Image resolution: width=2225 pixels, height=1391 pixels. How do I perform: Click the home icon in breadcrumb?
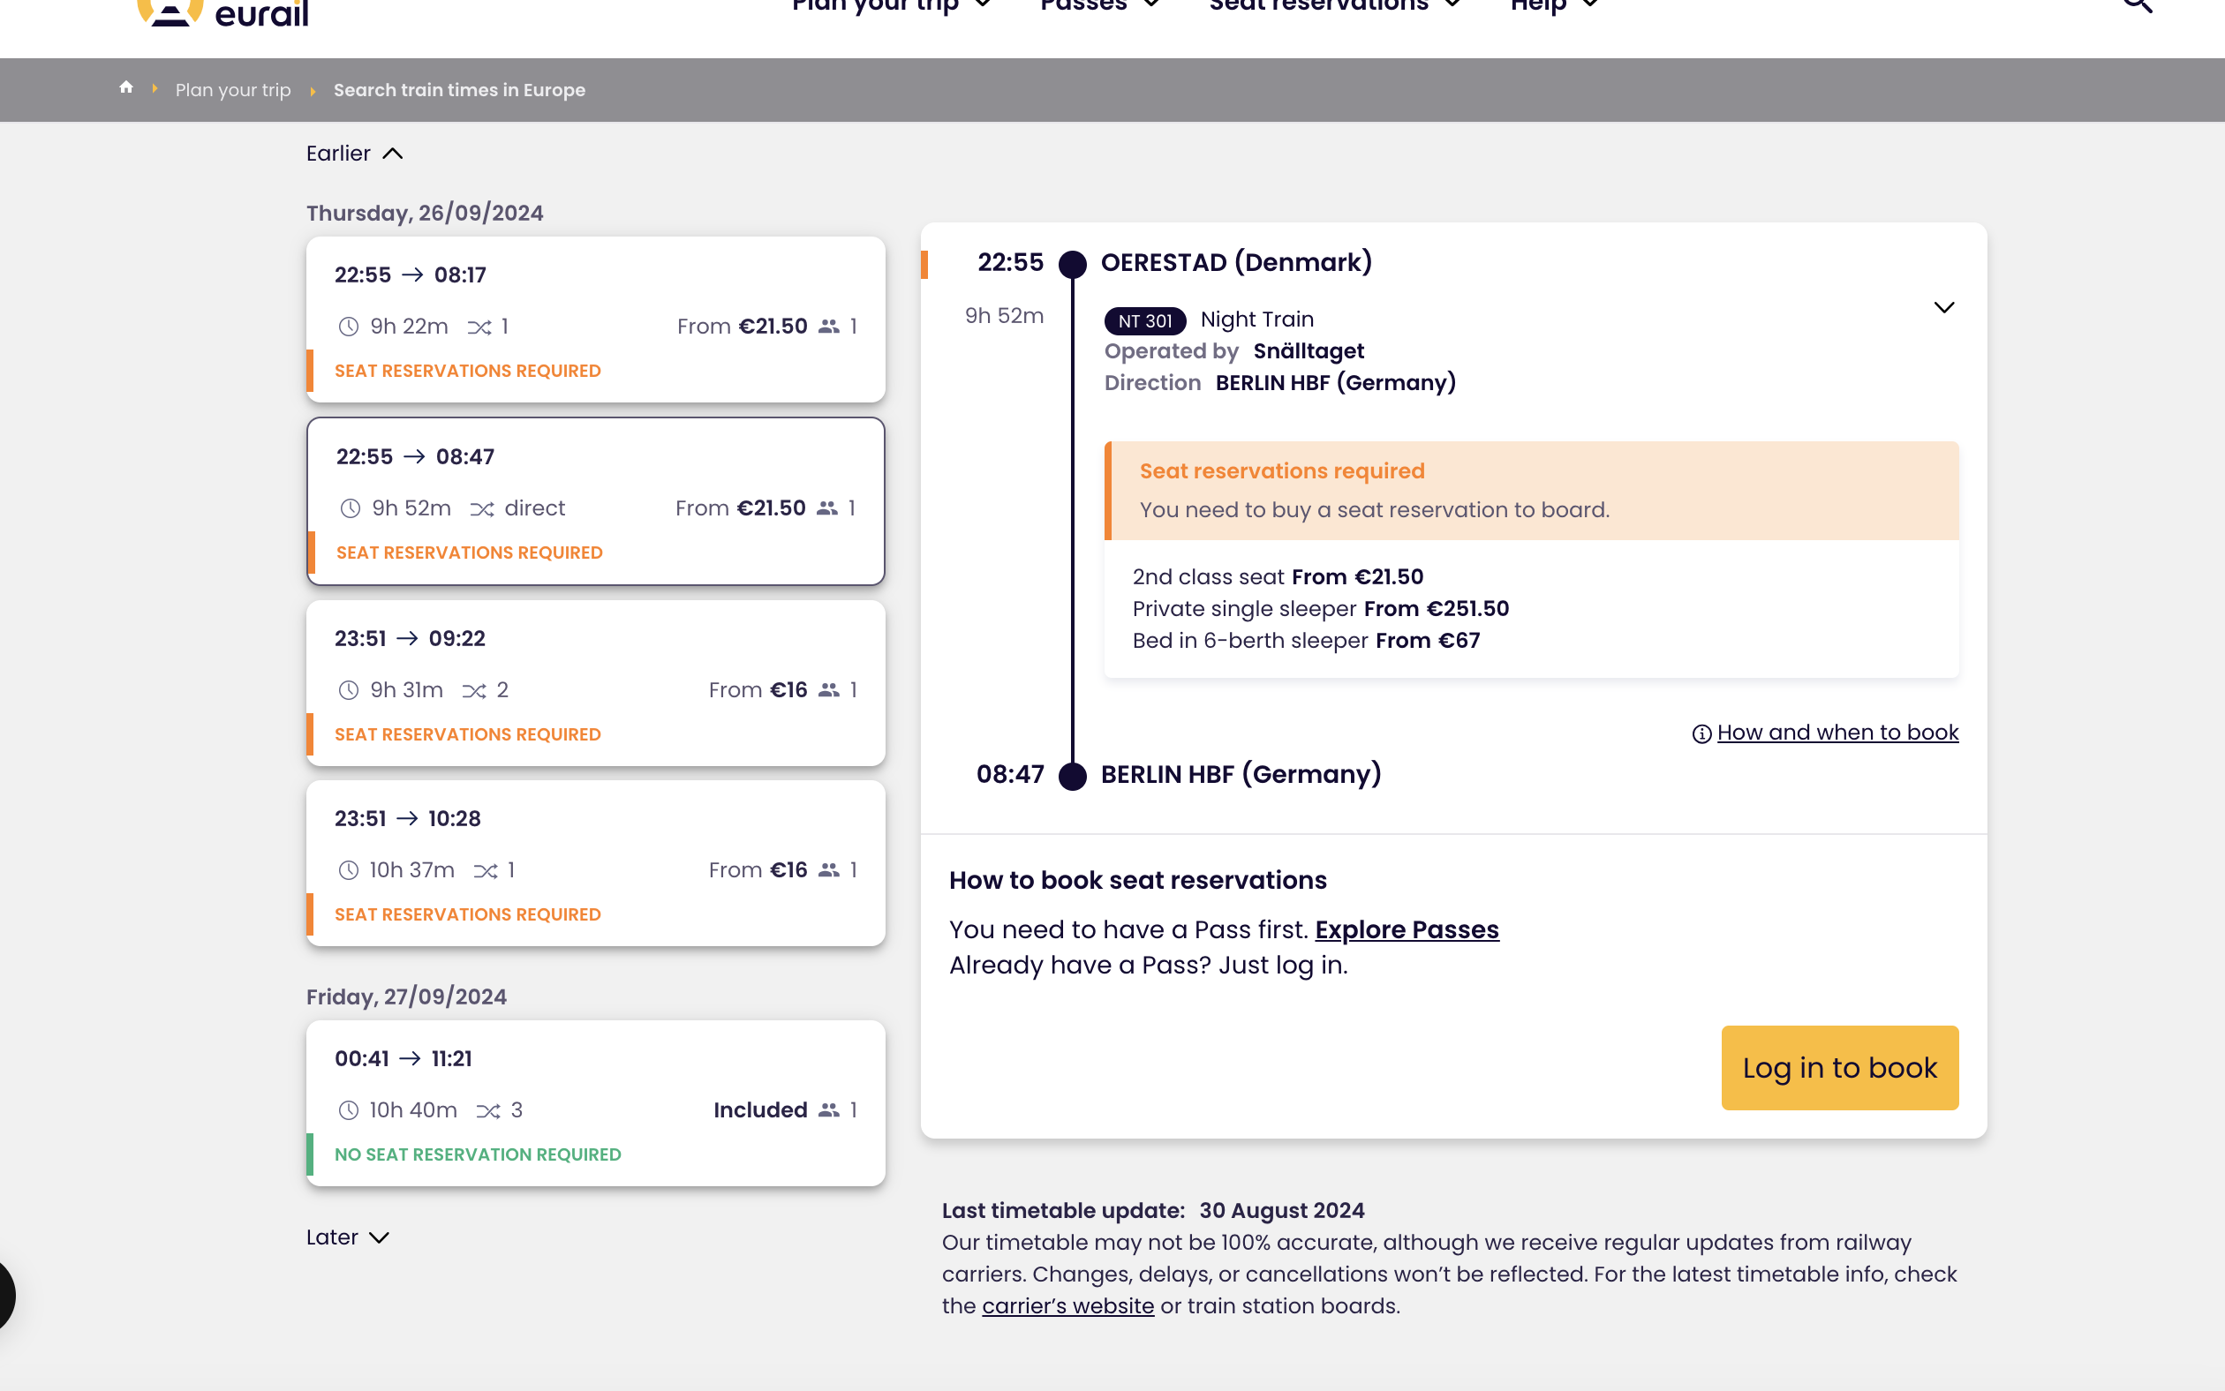pyautogui.click(x=126, y=88)
